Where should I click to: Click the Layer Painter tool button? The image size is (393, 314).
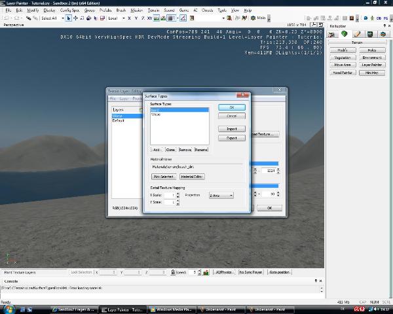(x=372, y=65)
